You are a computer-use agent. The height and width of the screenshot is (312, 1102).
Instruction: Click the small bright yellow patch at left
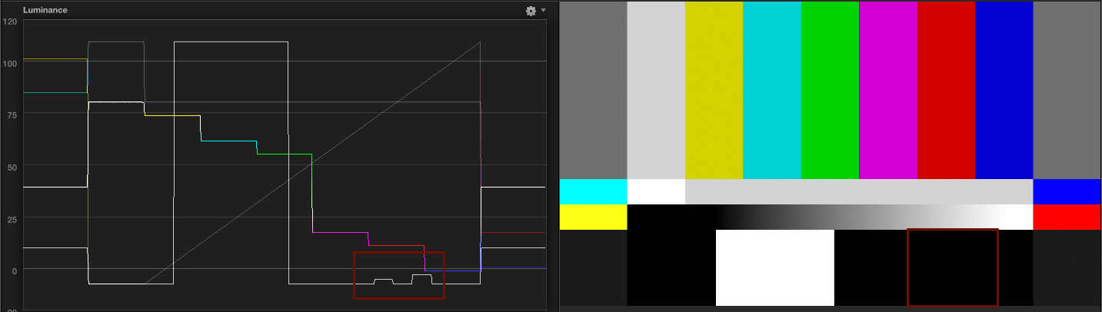593,217
